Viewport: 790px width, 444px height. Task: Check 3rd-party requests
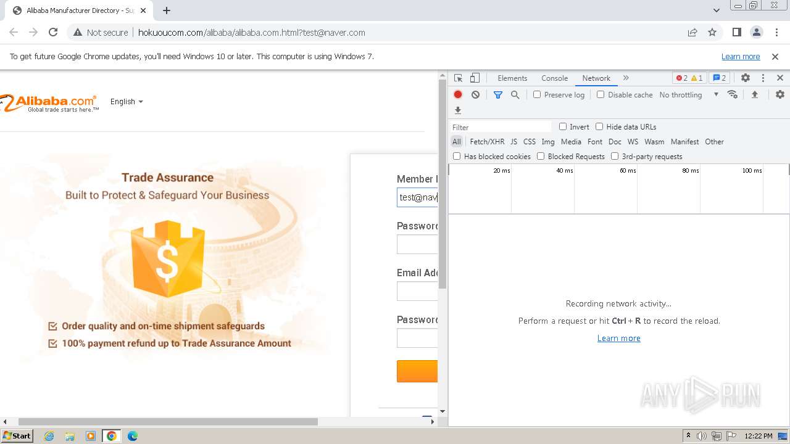tap(615, 156)
